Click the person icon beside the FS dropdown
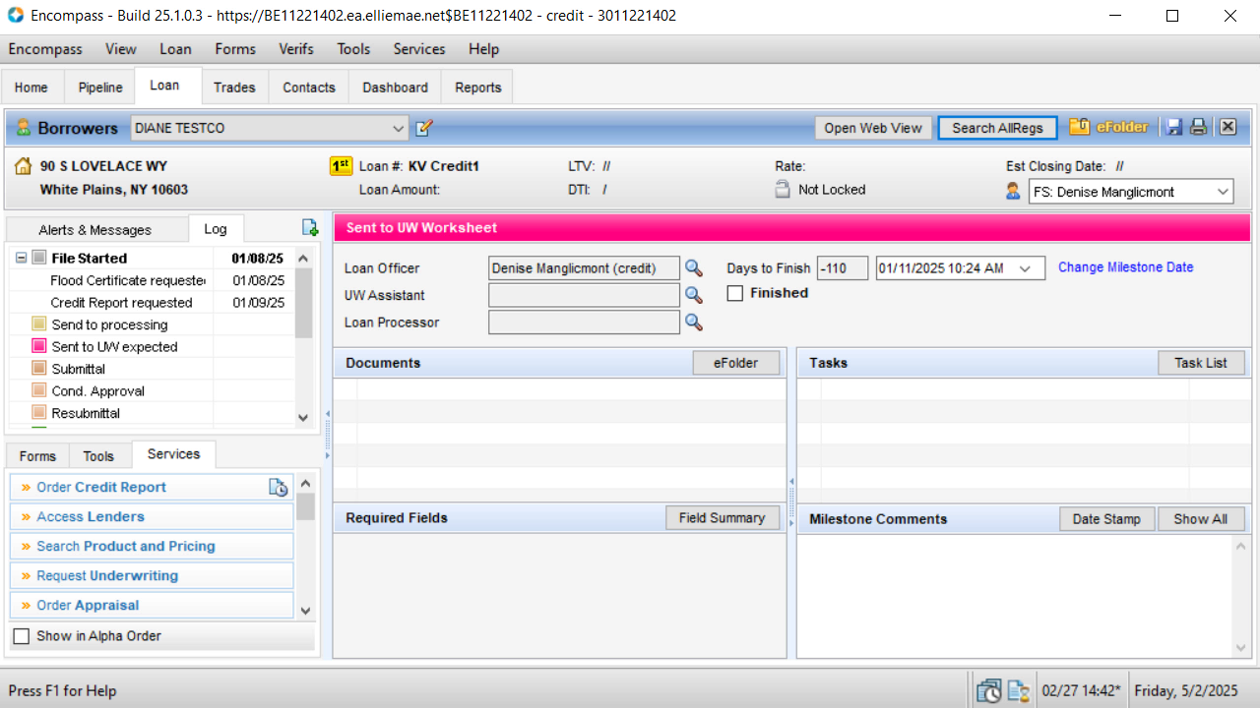Viewport: 1260px width, 708px height. point(1013,191)
